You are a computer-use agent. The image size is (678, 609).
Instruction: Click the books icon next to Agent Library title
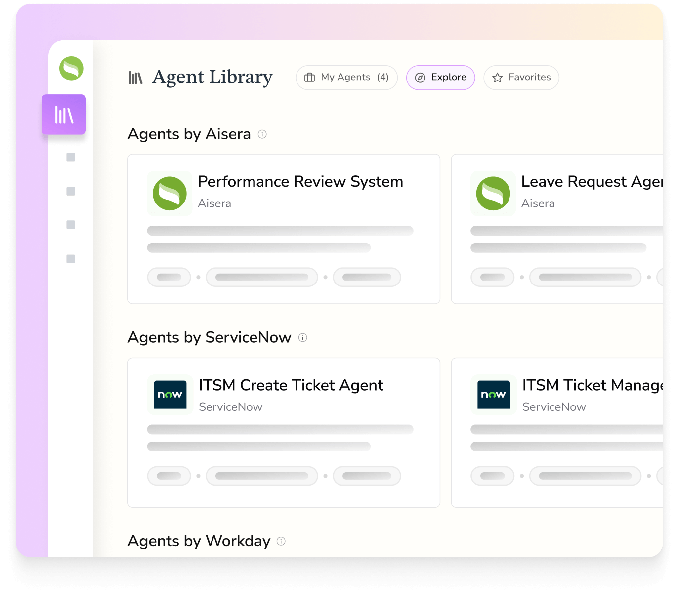click(x=135, y=78)
